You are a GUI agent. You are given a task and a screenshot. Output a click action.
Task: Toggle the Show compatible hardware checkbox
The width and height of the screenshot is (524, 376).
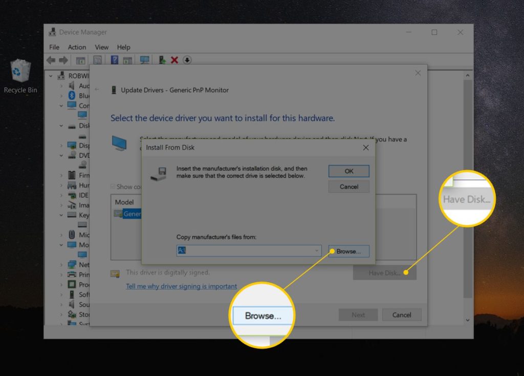[x=113, y=187]
